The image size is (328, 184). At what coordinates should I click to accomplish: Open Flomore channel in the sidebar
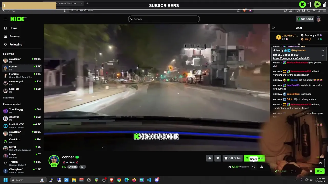point(22,75)
